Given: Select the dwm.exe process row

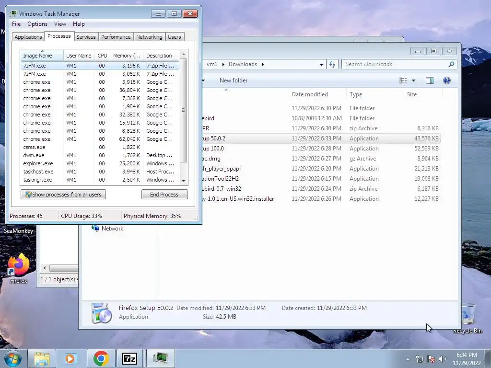Looking at the screenshot, I should click(100, 155).
